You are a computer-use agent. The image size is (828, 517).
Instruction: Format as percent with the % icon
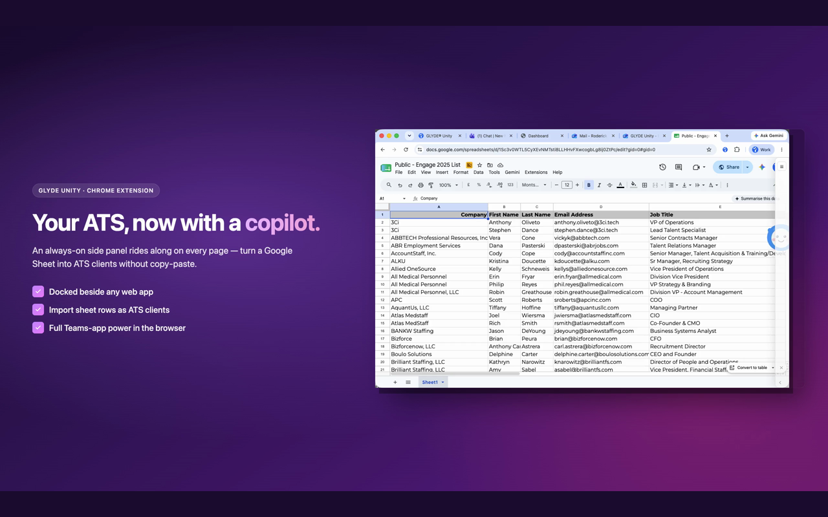(479, 185)
